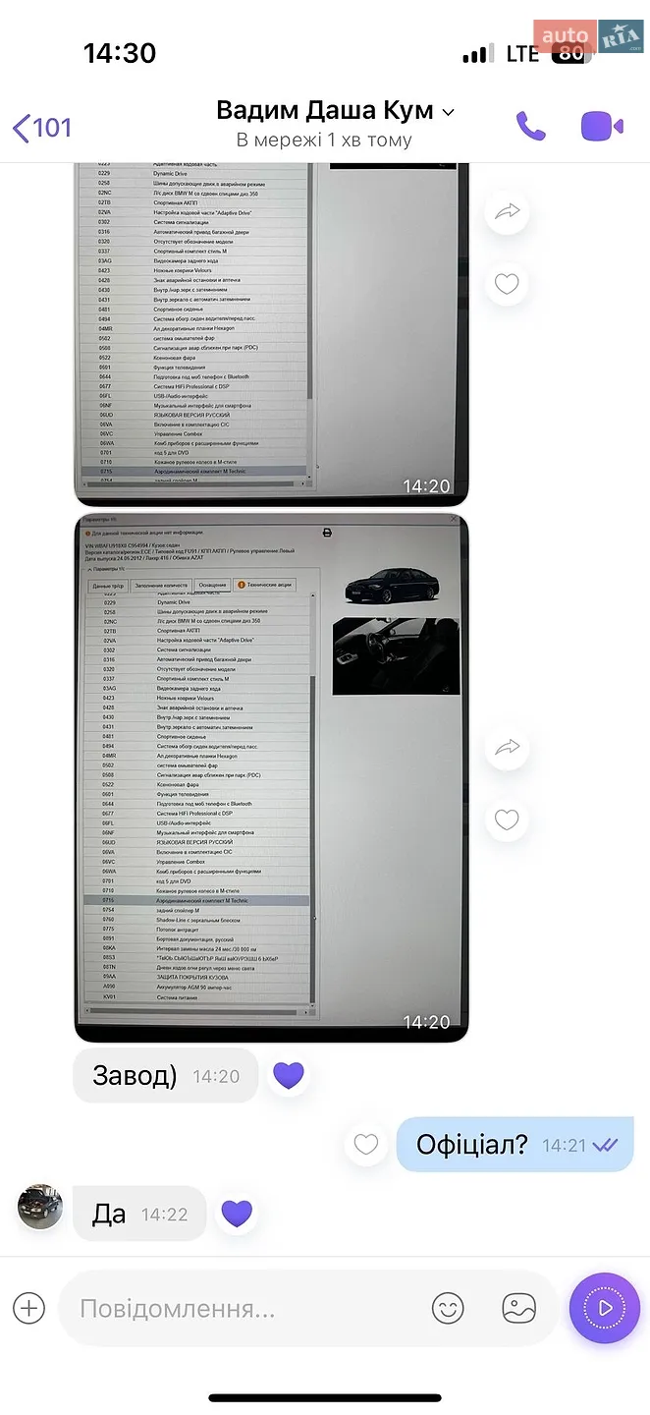The width and height of the screenshot is (650, 1415).
Task: Go back to the chat list showing 101
Action: click(x=42, y=128)
